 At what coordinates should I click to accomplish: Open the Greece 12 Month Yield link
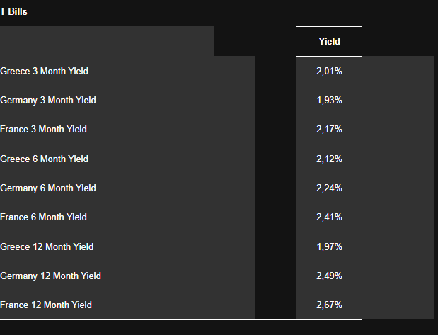click(47, 246)
